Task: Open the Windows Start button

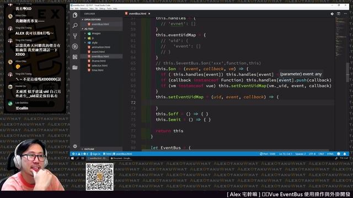Action: [x=72, y=158]
